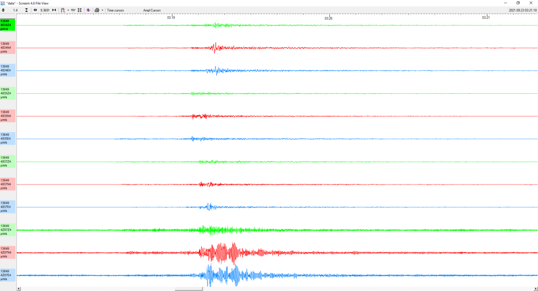The height and width of the screenshot is (291, 538).
Task: Select the 4Z07E4 blue channel label
Action: 7,275
